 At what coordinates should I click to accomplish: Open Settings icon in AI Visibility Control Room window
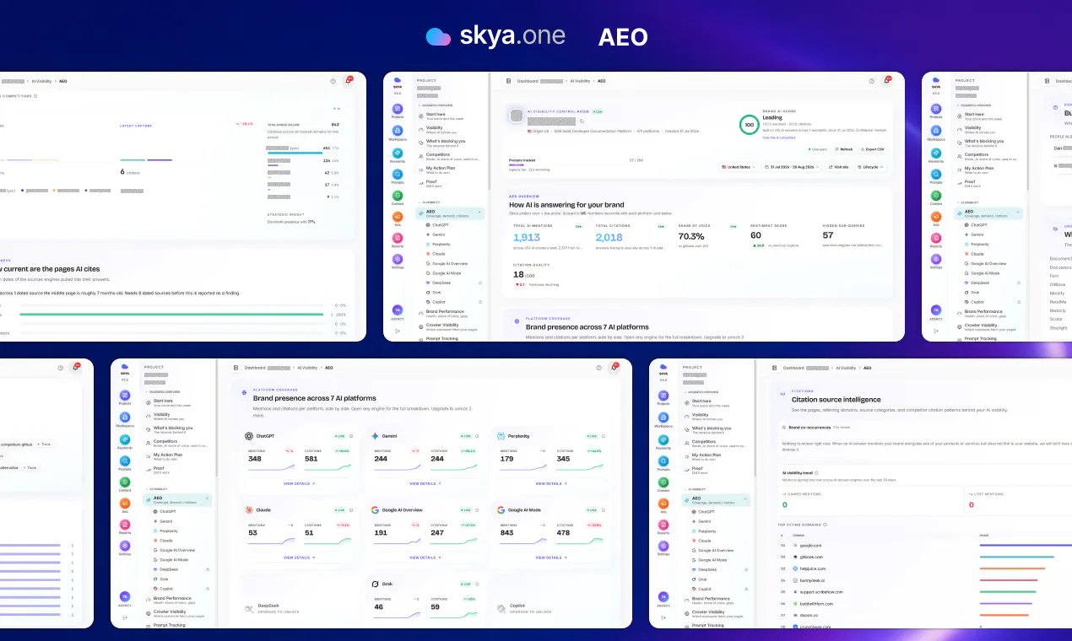click(398, 259)
